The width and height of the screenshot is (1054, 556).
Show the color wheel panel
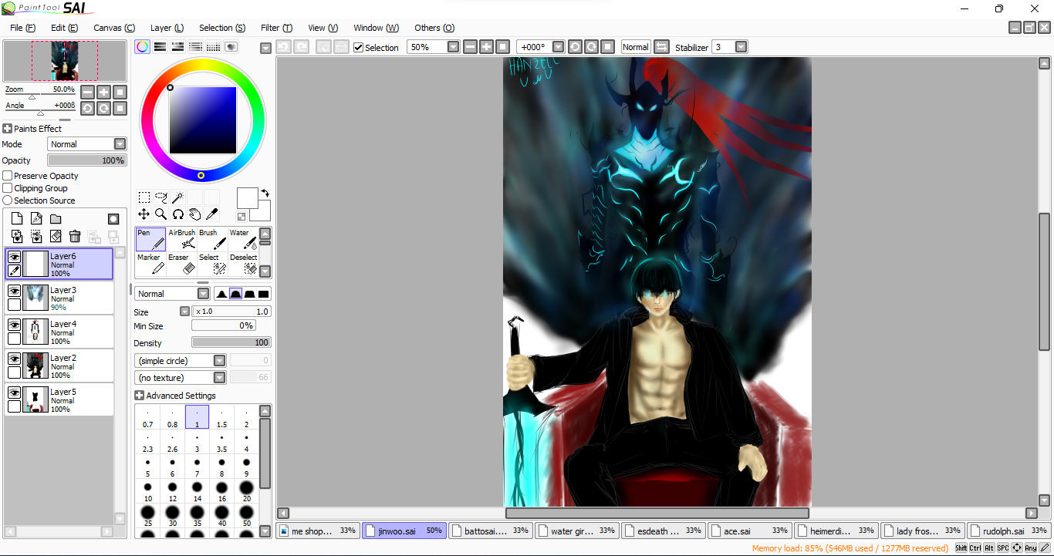pos(142,47)
